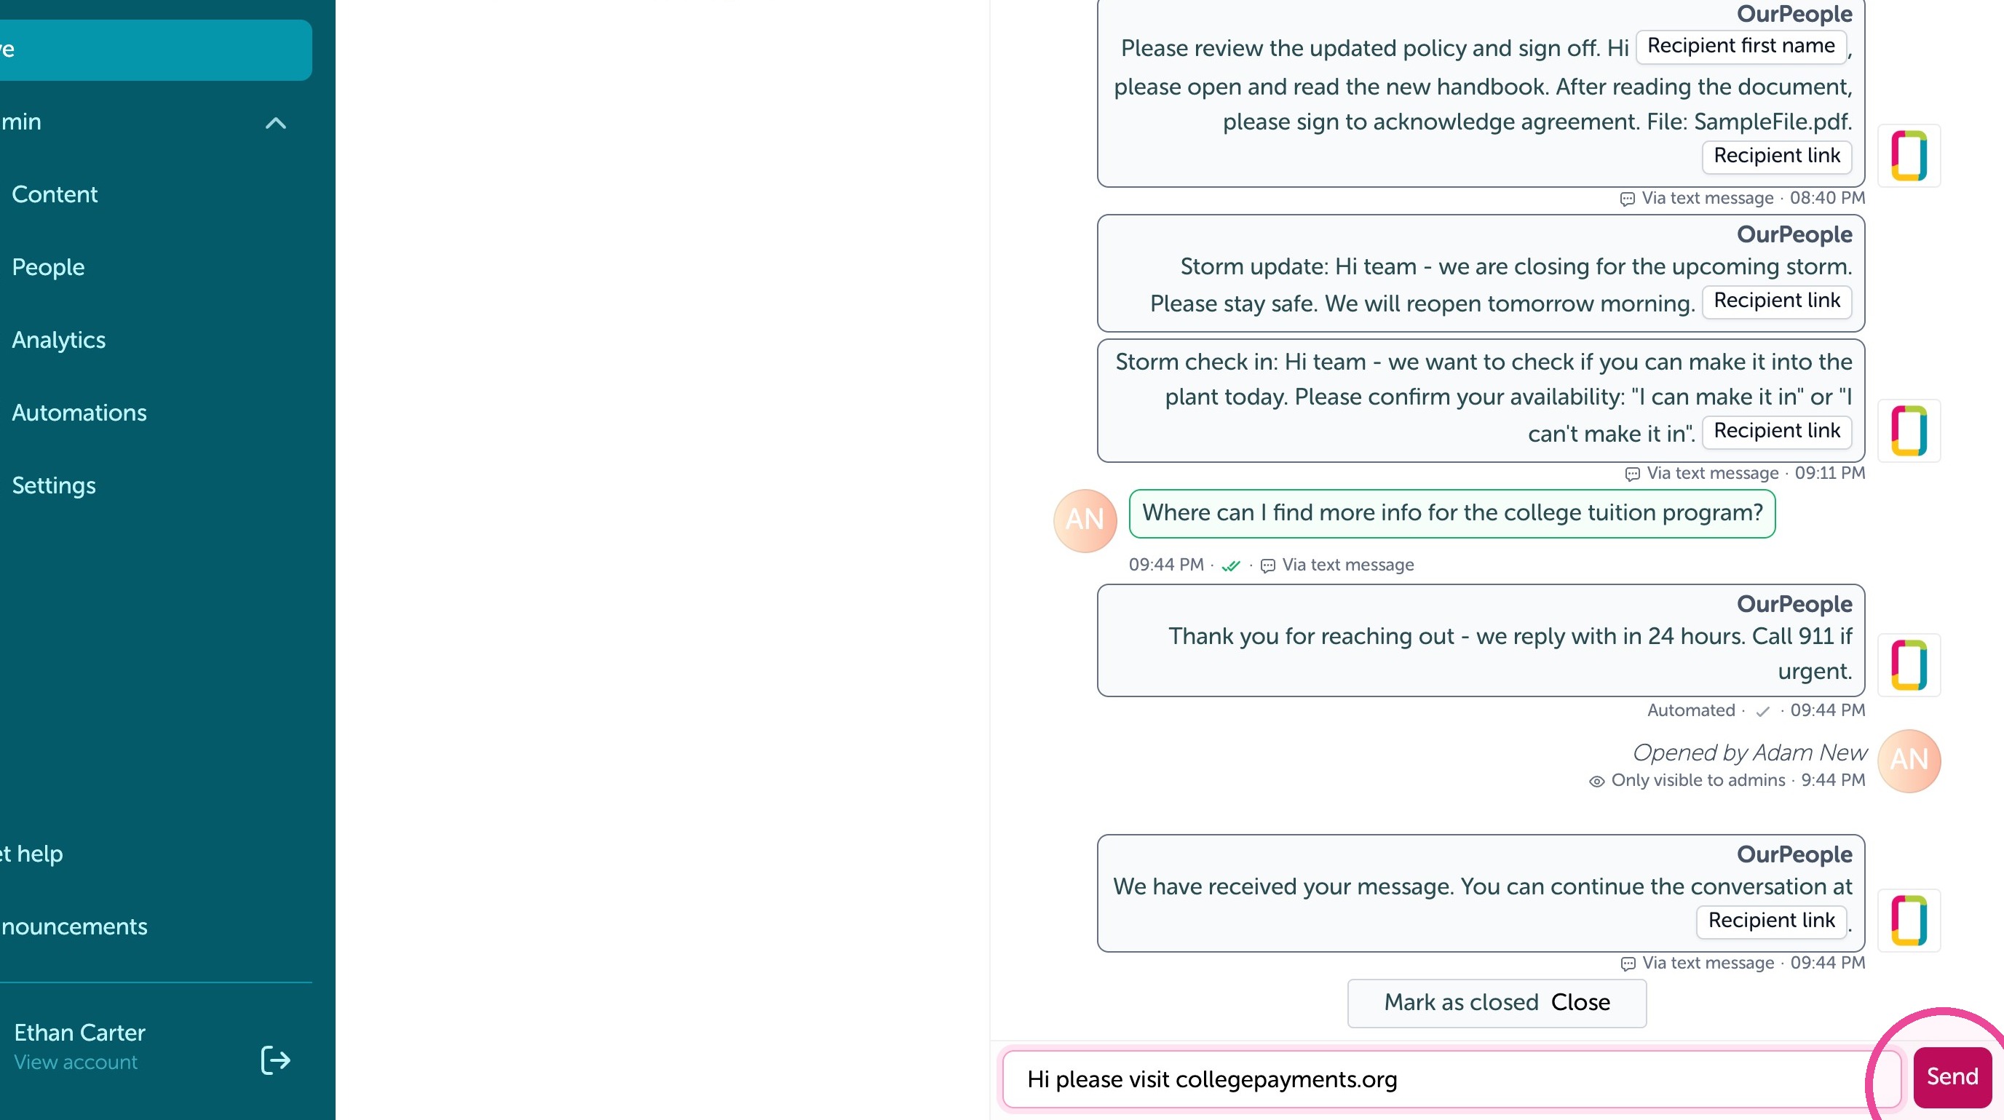Open the View account link
Viewport: 2004px width, 1120px height.
tap(76, 1063)
